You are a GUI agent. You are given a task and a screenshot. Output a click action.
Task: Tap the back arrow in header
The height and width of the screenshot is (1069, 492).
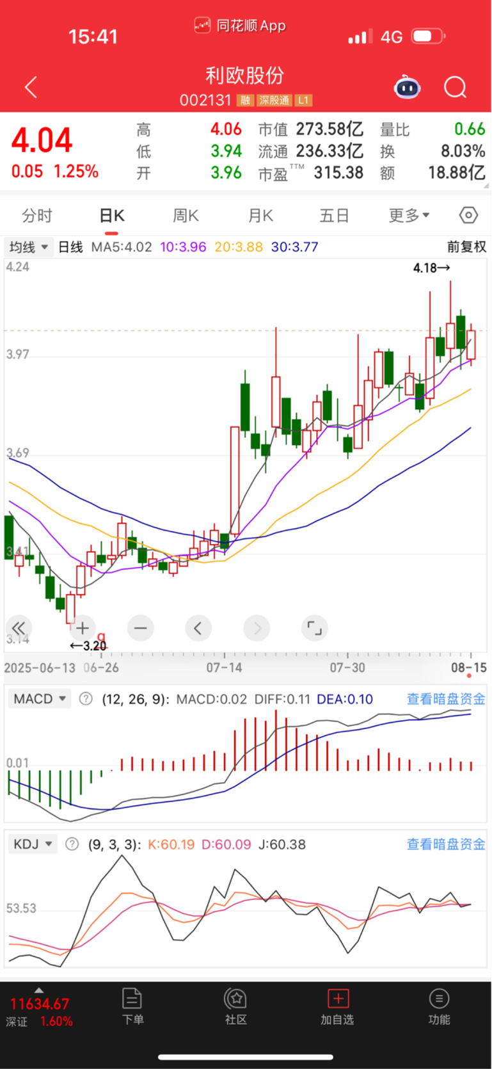[30, 87]
